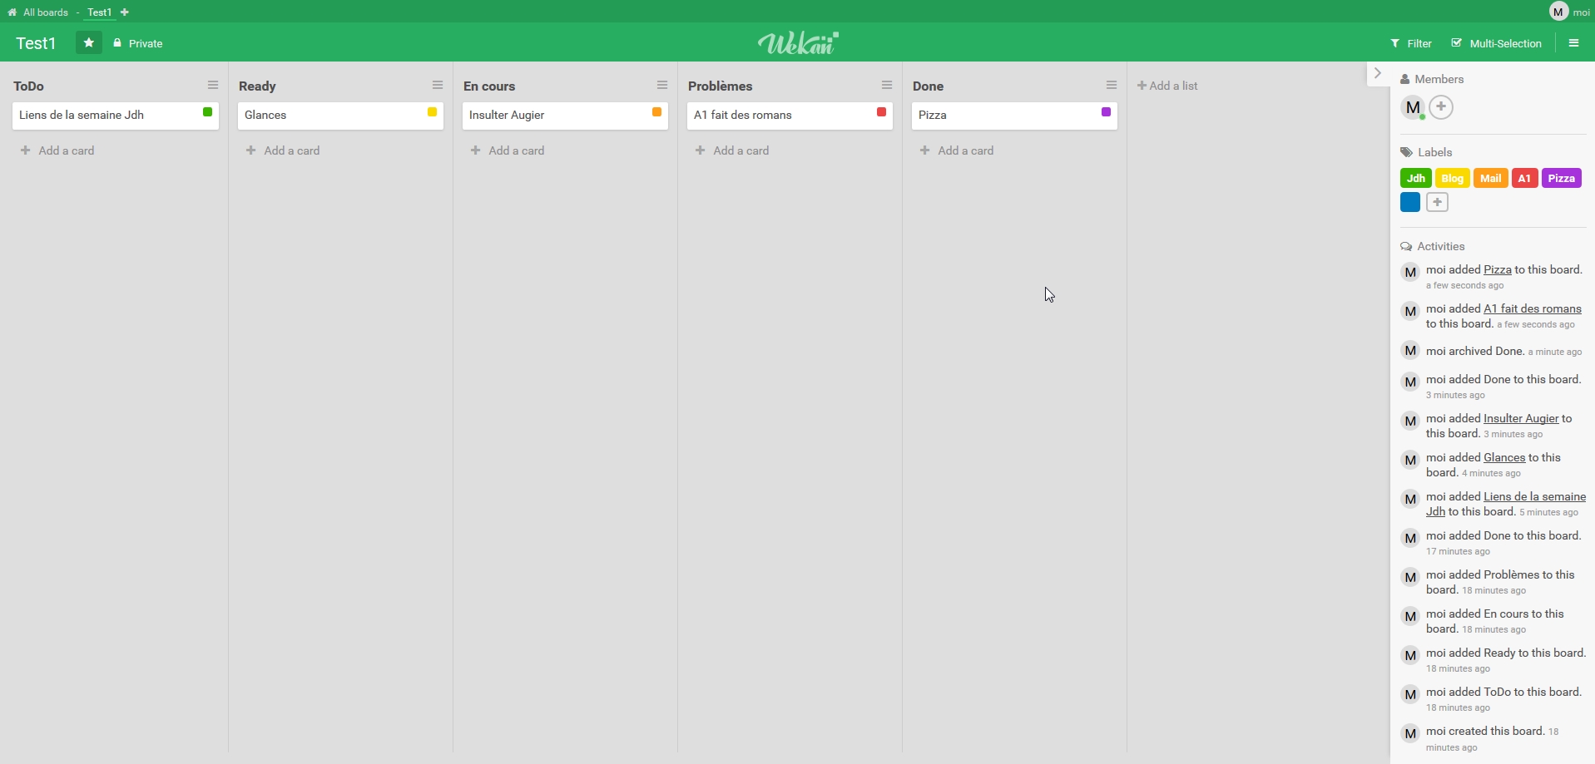
Task: Click the Wekan logo in header
Action: coord(798,42)
